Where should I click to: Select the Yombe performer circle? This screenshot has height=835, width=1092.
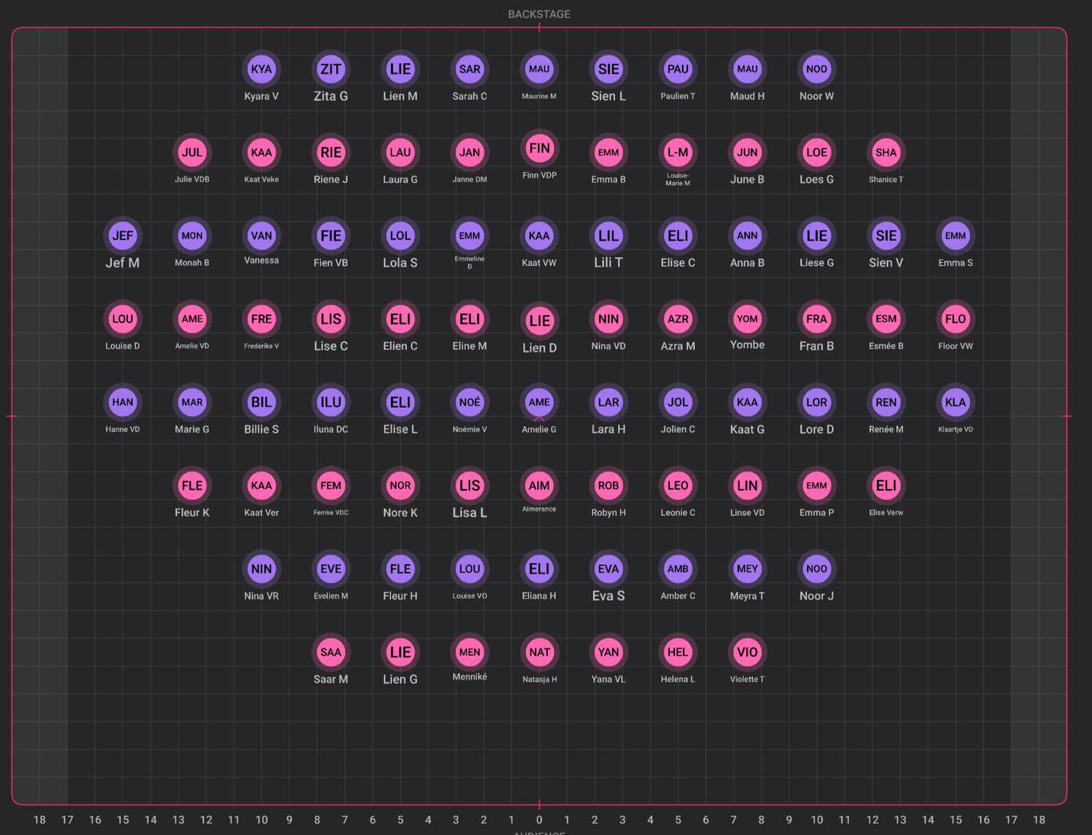coord(748,319)
